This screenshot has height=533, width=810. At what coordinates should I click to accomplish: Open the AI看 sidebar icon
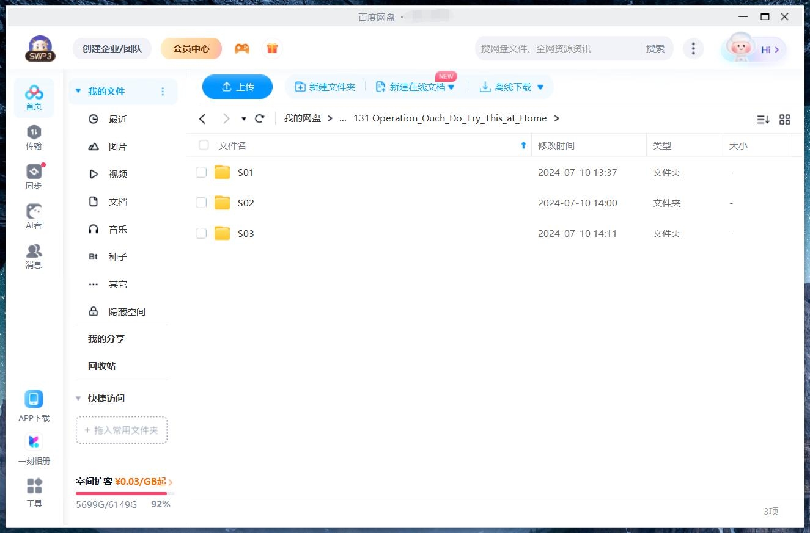(34, 216)
